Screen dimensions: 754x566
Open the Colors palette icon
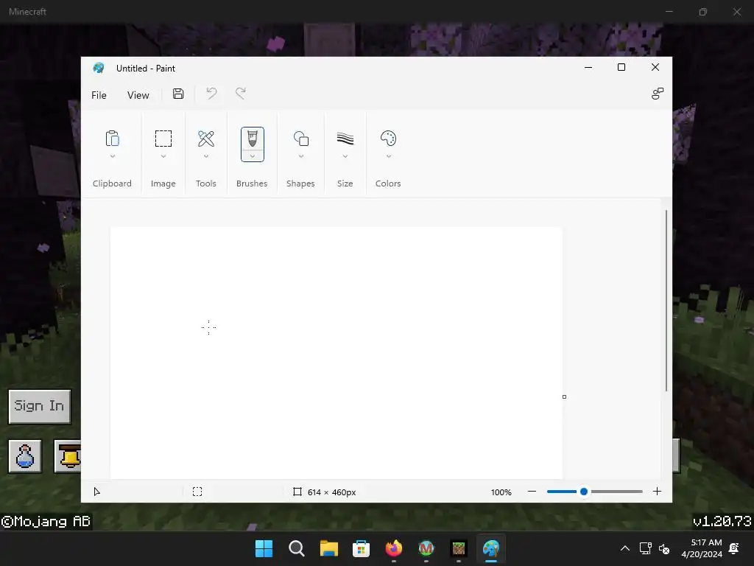388,139
